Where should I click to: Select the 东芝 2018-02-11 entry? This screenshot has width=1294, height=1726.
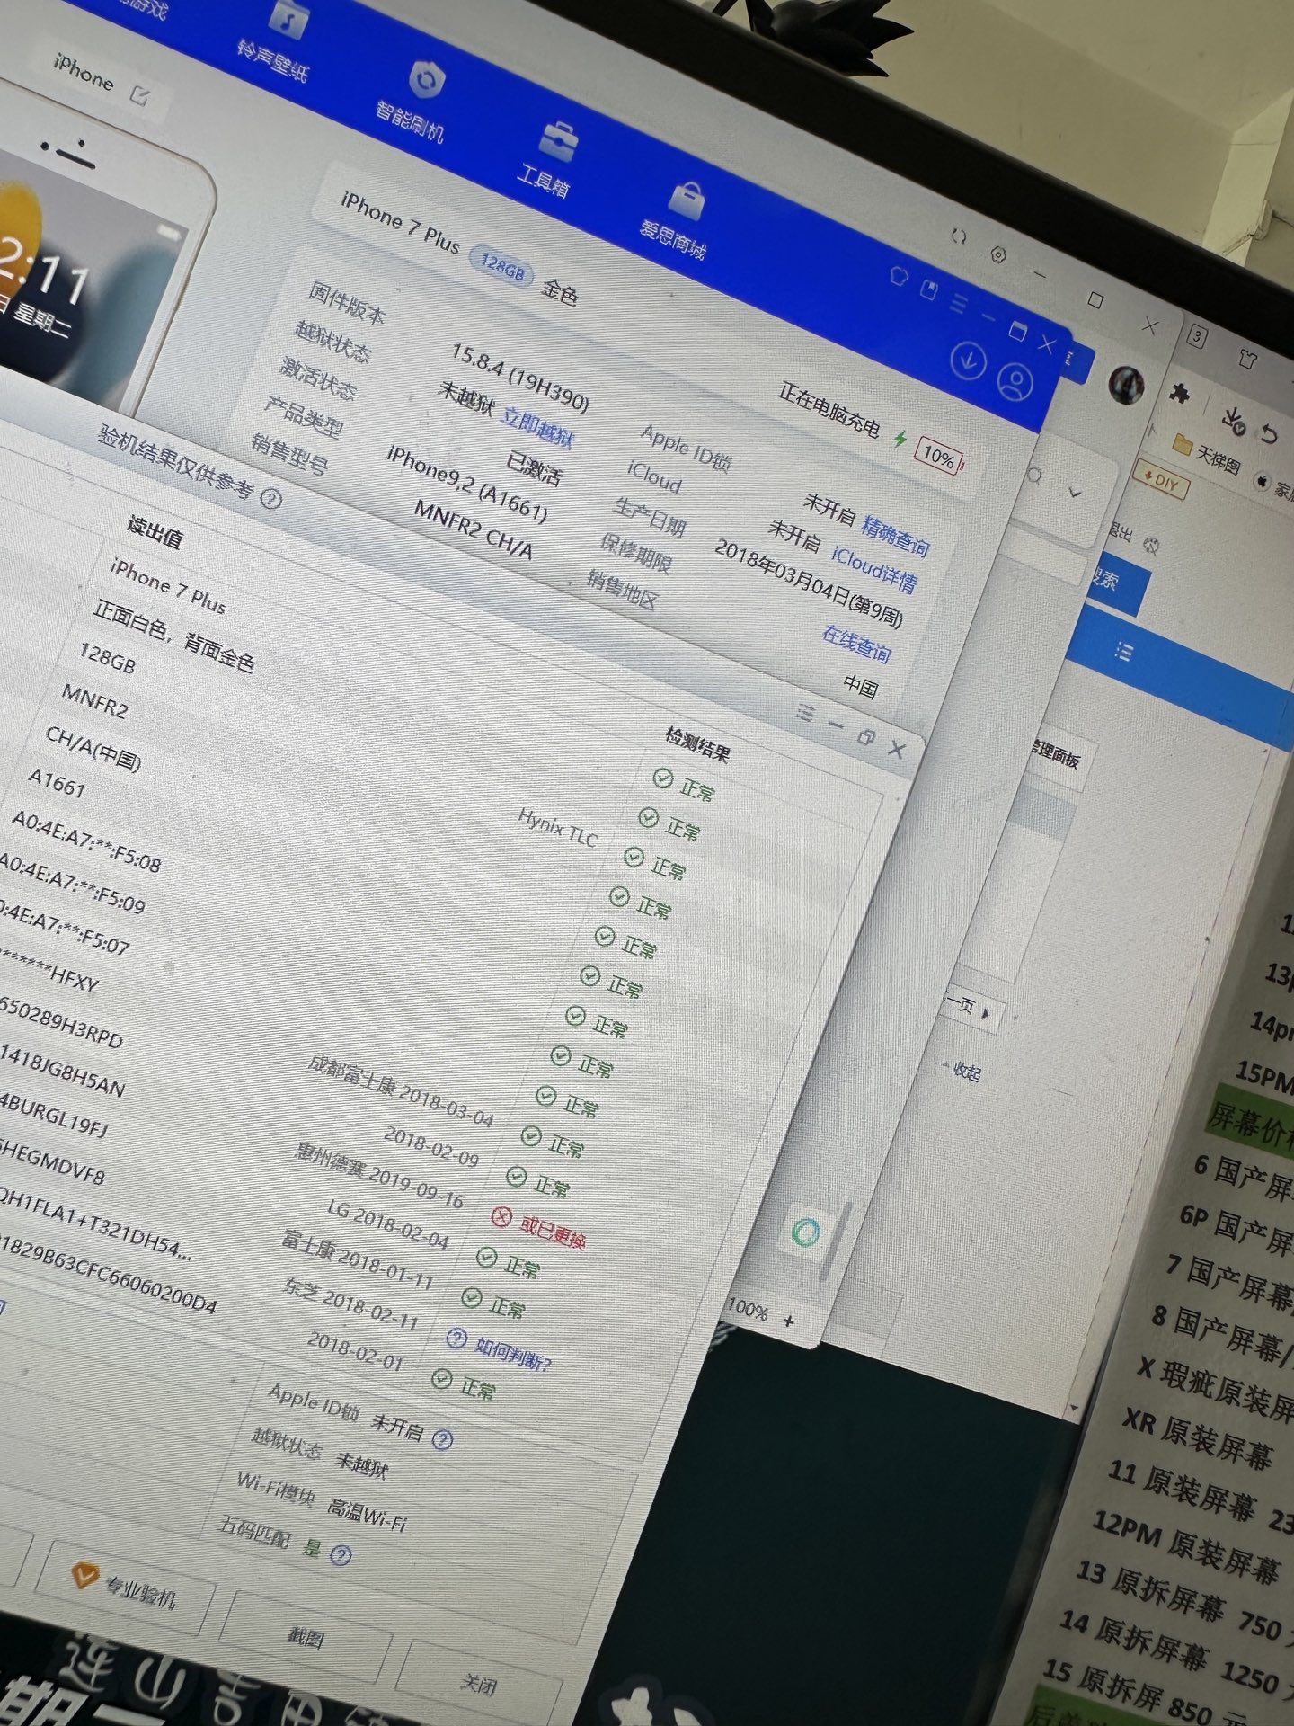point(350,1304)
